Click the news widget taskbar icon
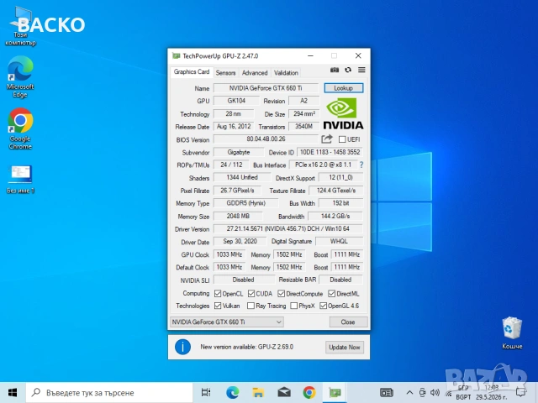 click(387, 392)
